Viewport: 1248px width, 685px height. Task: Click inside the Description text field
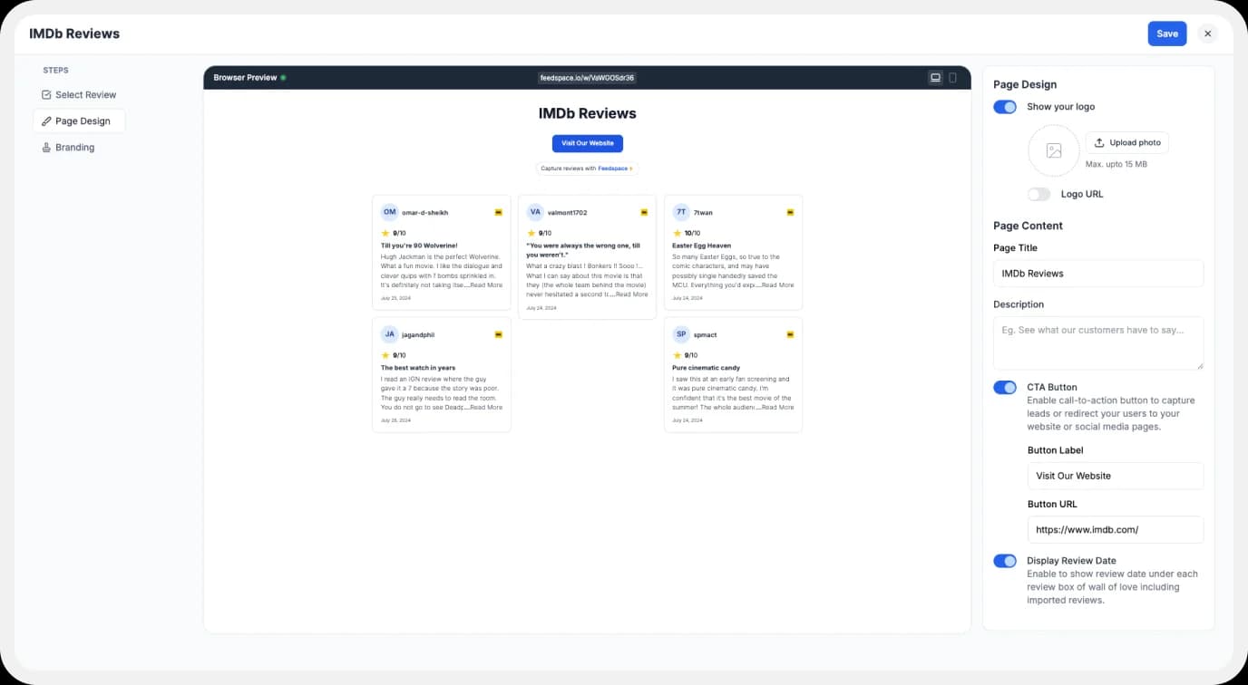[x=1097, y=342]
